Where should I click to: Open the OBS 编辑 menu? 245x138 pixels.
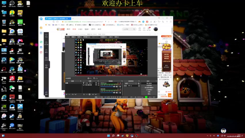coord(73,37)
